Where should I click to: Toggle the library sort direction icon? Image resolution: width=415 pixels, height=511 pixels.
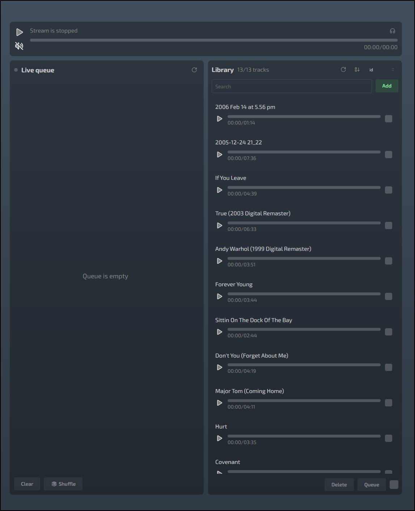tap(357, 69)
